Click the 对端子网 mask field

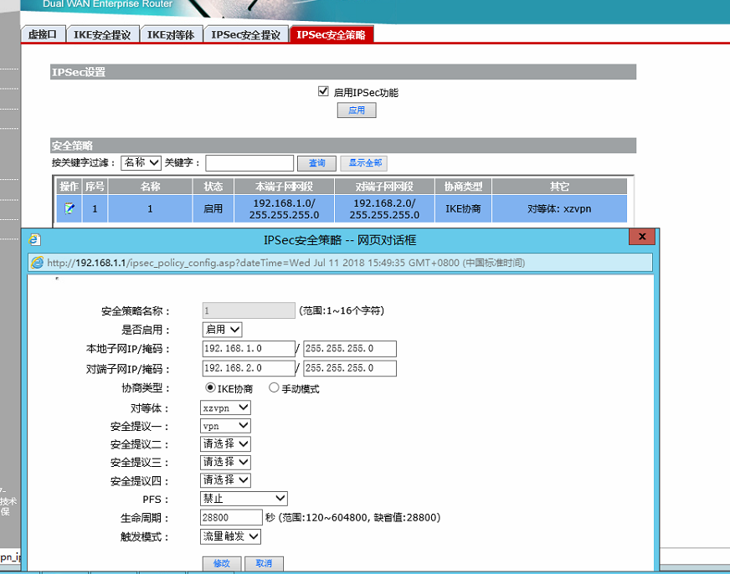350,368
